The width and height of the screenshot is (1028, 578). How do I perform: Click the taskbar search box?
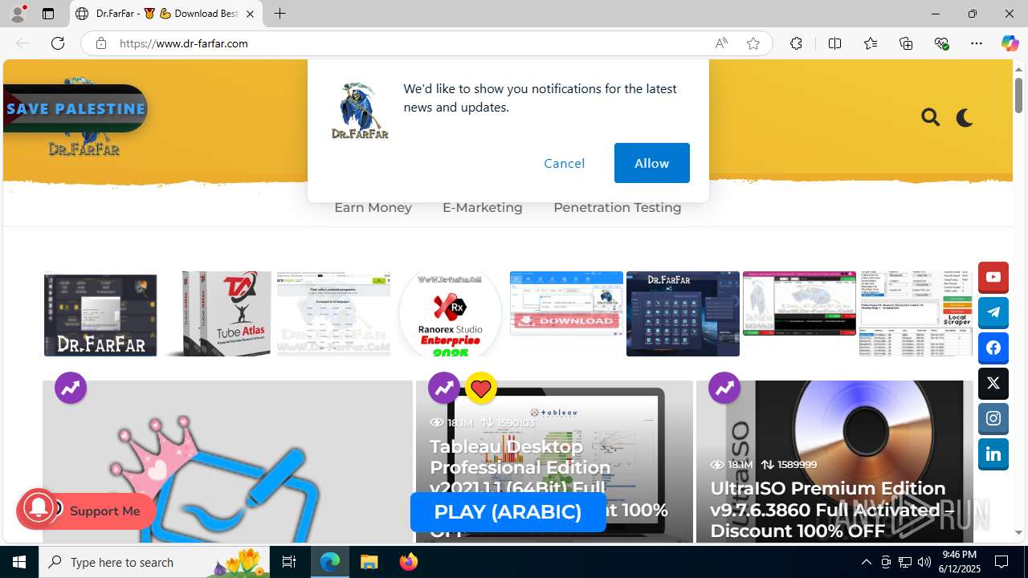155,562
